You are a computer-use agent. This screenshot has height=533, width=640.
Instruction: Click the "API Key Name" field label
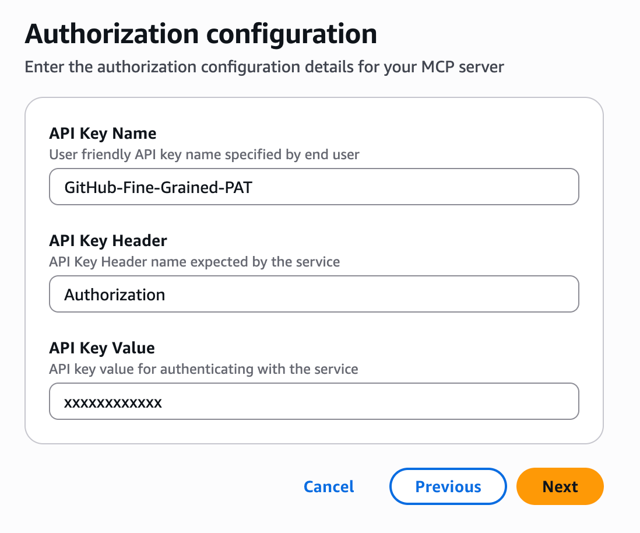[103, 134]
